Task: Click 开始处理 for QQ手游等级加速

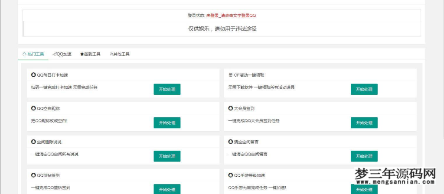Action: click(364, 189)
